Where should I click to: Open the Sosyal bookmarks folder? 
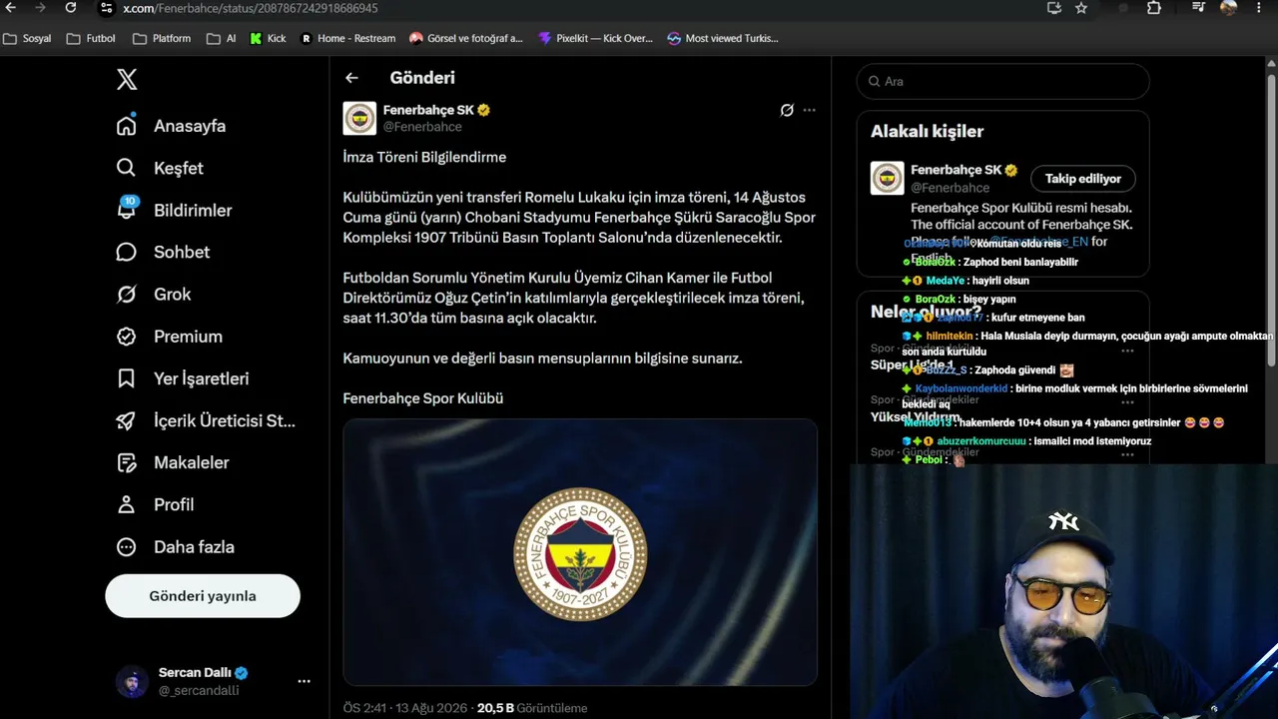27,38
